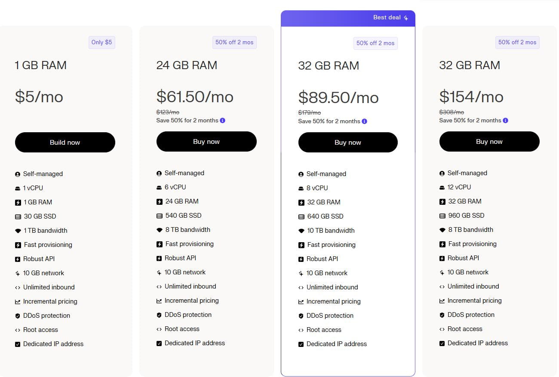Click DDoS protection shield icon in $5 plan
559x377 pixels.
point(18,316)
